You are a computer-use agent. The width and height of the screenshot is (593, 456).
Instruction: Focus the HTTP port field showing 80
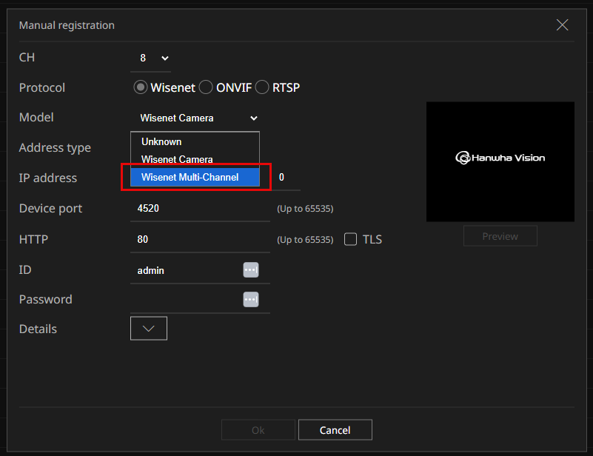[198, 240]
